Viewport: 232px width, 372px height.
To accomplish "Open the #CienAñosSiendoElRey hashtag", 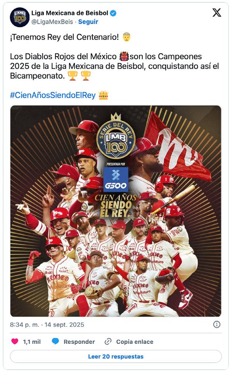I will pos(53,95).
